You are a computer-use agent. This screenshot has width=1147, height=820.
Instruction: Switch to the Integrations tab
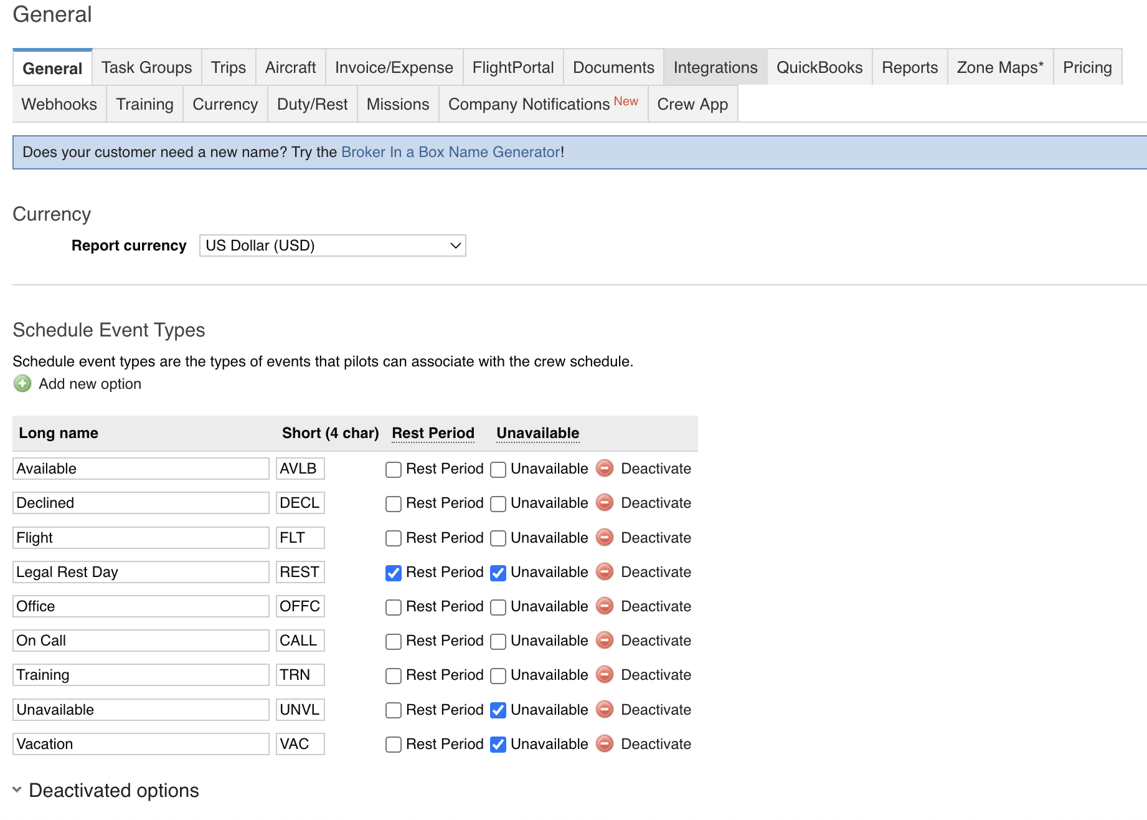click(715, 67)
